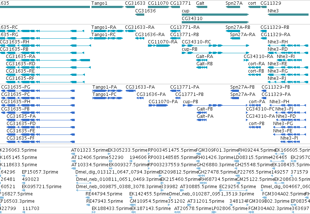This screenshot has width=310, height=214.
Task: Select the Spn27A-RB transcript label
Action: 238,27
